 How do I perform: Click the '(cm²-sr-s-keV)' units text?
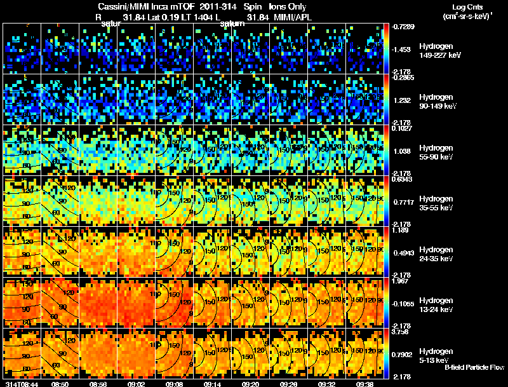[x=467, y=16]
